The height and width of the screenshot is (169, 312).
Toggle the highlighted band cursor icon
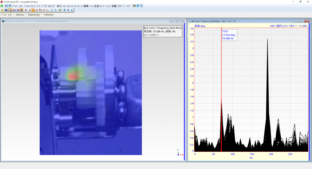(x=33, y=10)
